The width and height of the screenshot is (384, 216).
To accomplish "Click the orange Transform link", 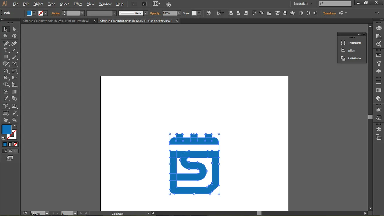I will [x=329, y=13].
